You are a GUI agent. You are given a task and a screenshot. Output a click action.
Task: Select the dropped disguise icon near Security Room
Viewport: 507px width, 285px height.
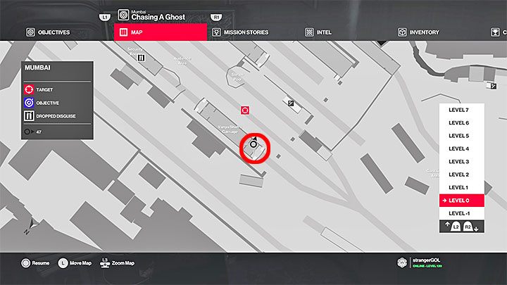[141, 58]
